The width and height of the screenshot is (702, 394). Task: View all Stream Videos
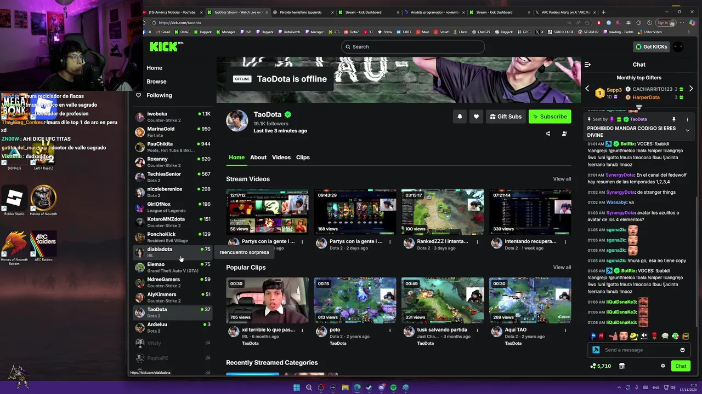[x=562, y=179]
